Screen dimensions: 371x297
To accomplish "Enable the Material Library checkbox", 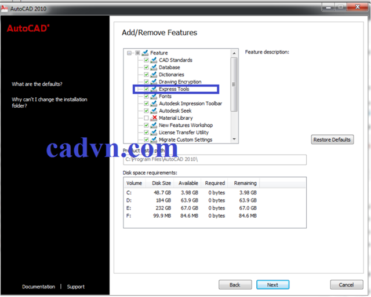I will [x=146, y=118].
